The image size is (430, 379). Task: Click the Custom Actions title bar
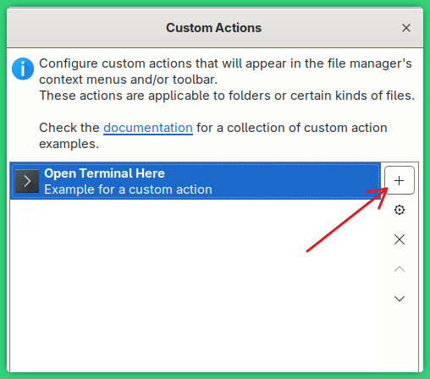[x=214, y=28]
